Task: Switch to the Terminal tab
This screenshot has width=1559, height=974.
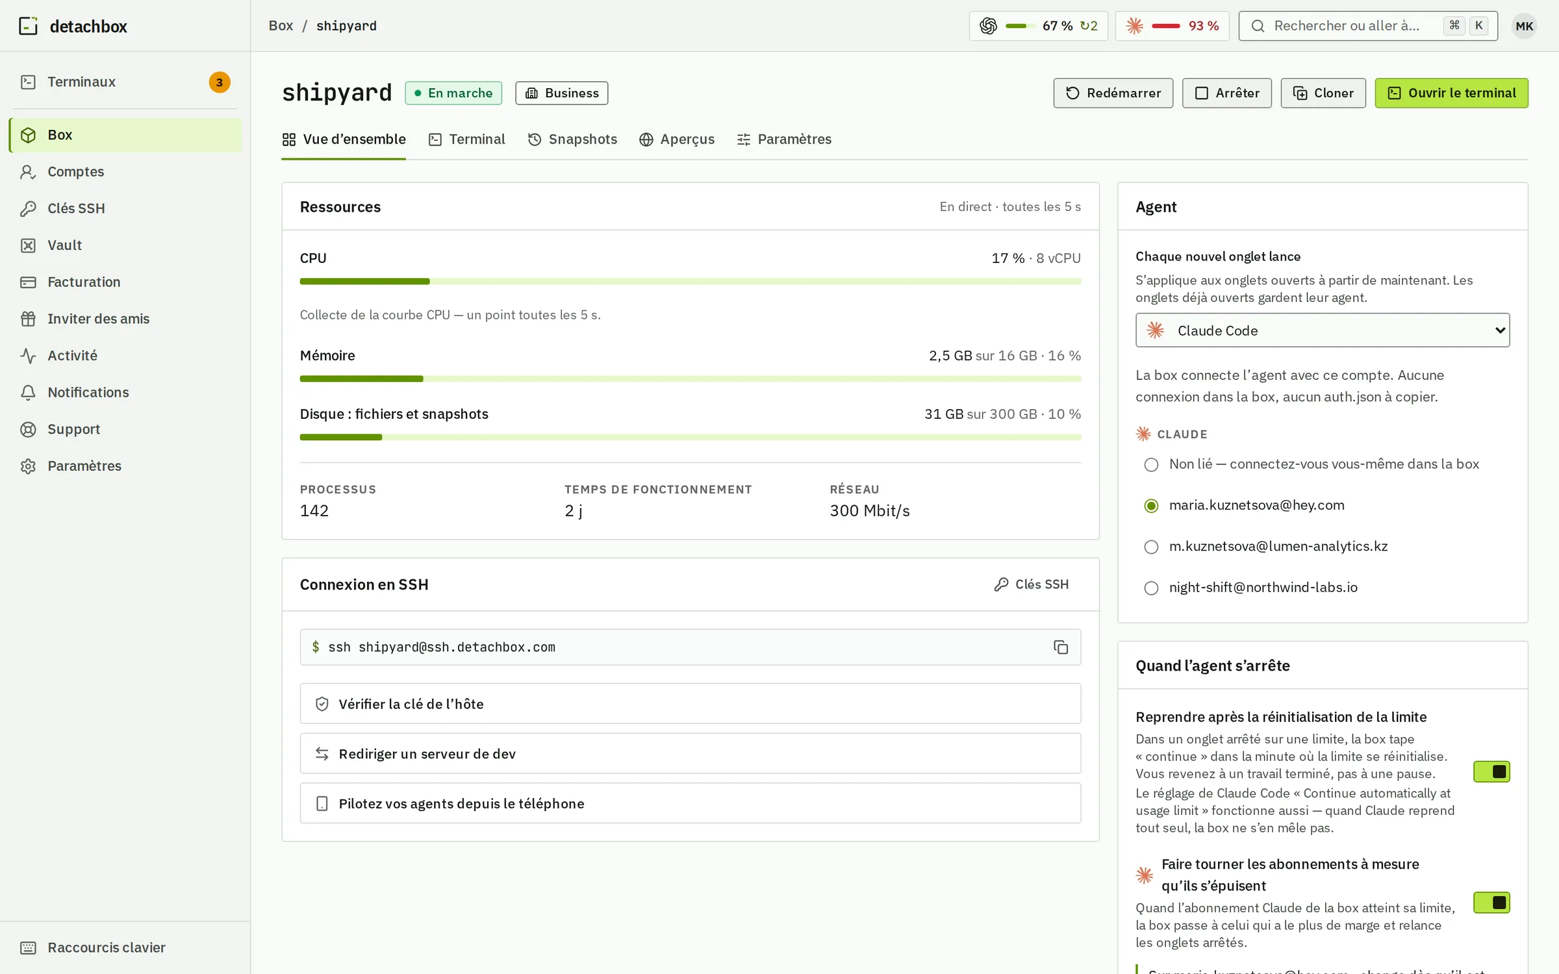Action: coord(466,140)
